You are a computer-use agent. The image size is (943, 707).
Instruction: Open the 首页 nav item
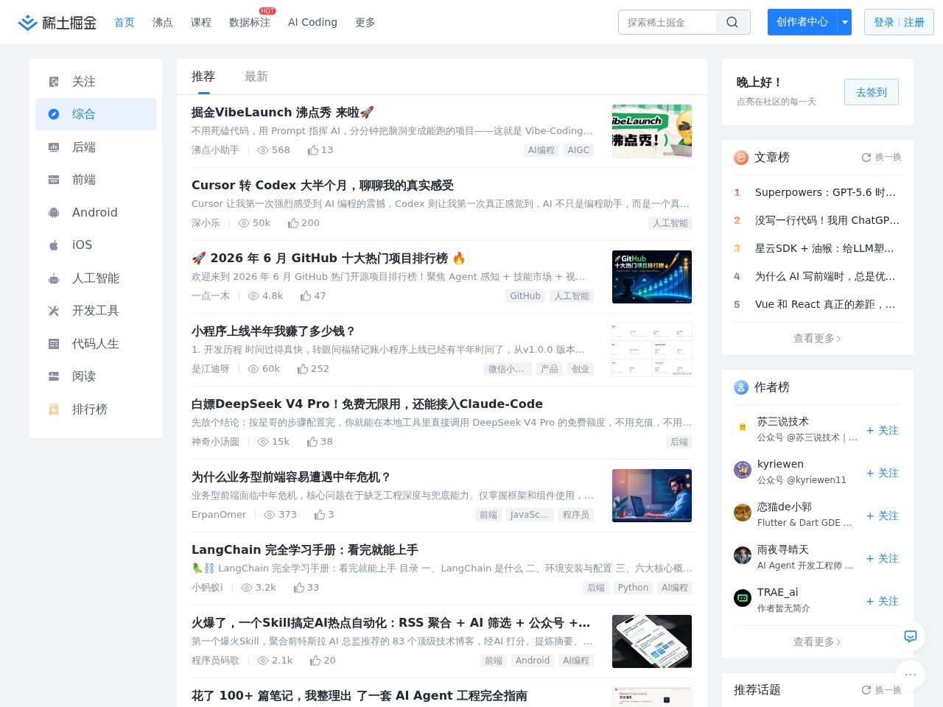125,23
